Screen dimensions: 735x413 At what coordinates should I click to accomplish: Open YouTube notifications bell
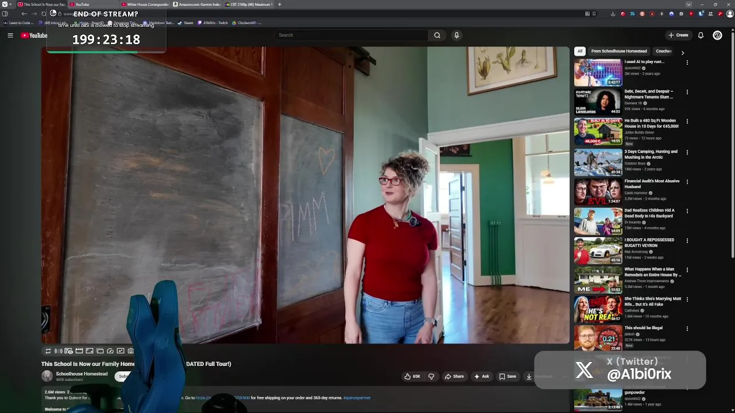pyautogui.click(x=701, y=35)
